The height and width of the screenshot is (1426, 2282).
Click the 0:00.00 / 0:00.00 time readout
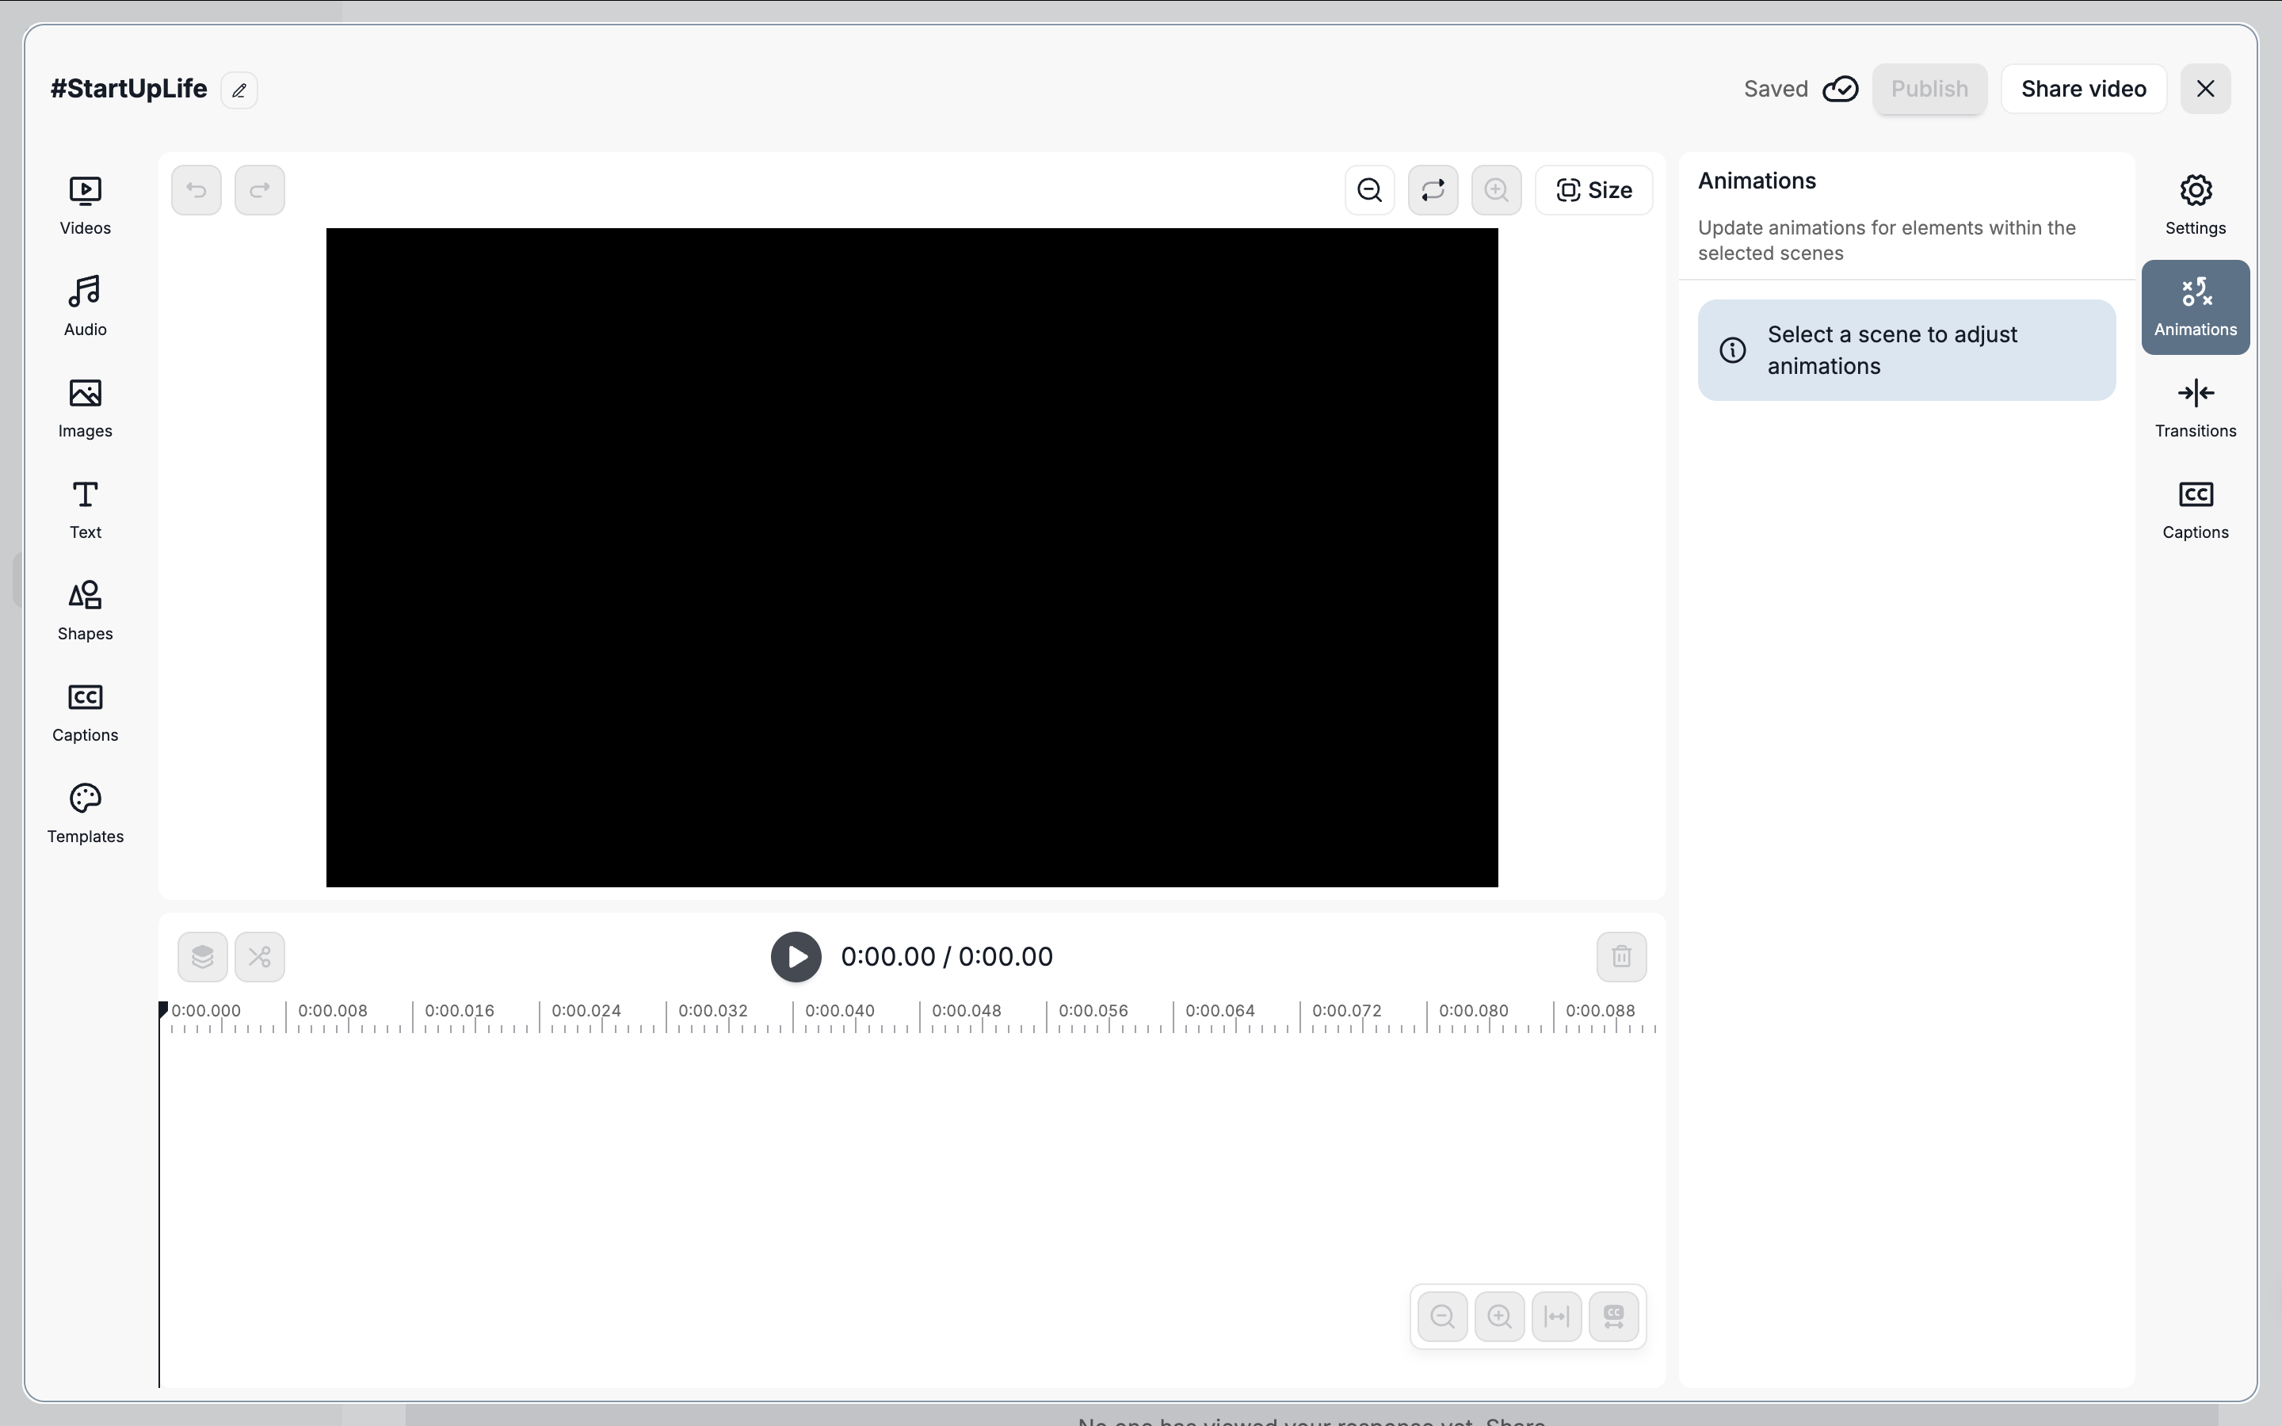click(947, 957)
